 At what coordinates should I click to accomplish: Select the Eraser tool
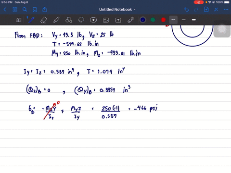(x=44, y=20)
